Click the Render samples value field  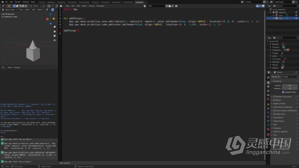coord(290,86)
